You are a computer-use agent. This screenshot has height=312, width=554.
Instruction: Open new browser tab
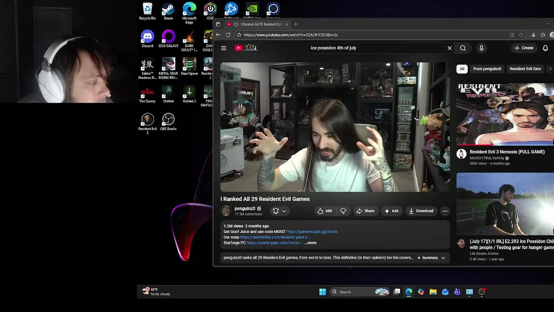(296, 24)
